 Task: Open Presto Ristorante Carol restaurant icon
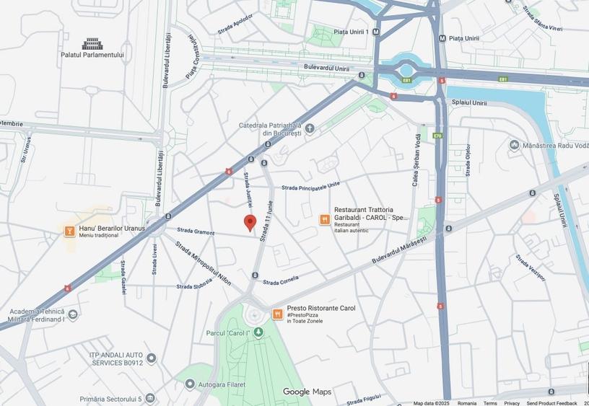278,314
